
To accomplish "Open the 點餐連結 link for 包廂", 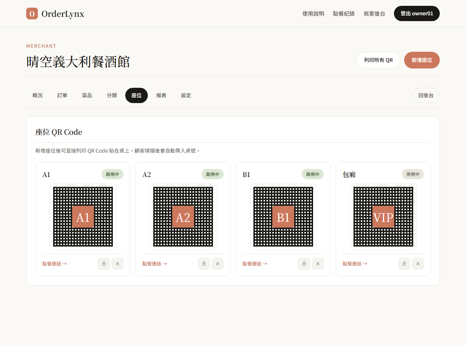I will [355, 264].
